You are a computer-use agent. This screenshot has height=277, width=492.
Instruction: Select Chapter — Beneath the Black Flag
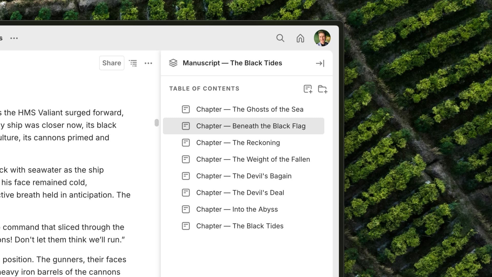tap(251, 126)
